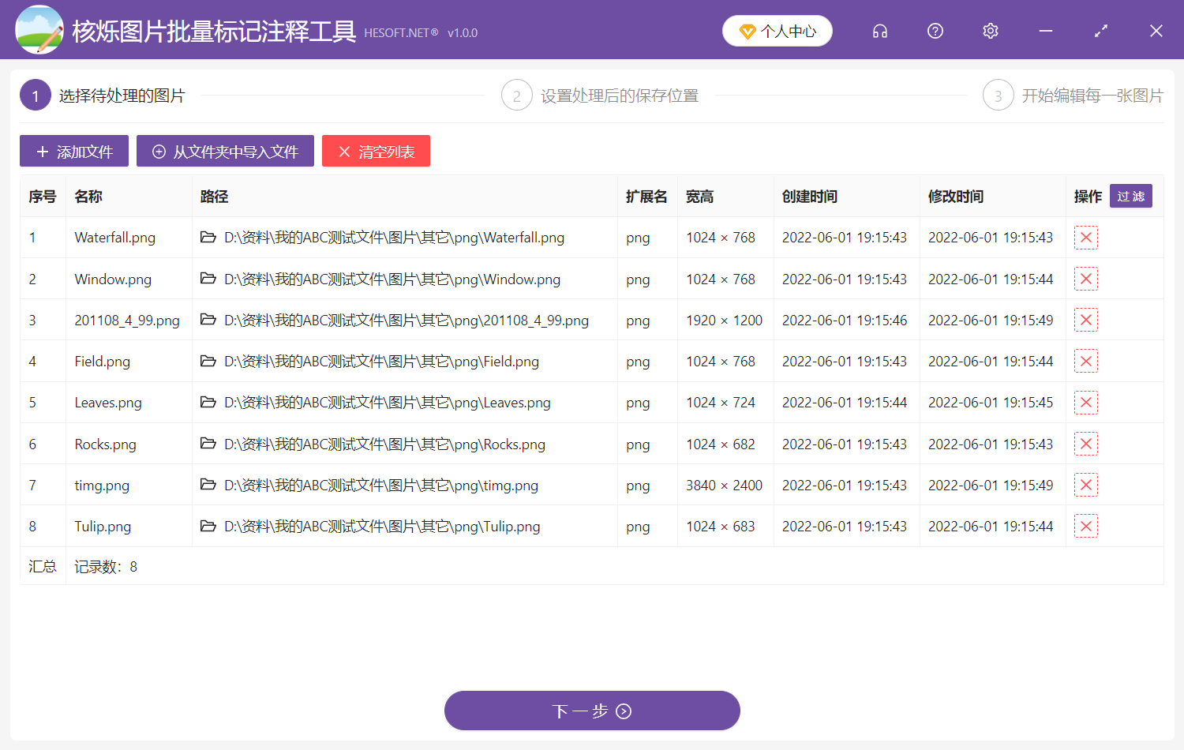Click 从文件夹中导入文件 to import a folder
Screen dimensions: 1184x750
225,151
